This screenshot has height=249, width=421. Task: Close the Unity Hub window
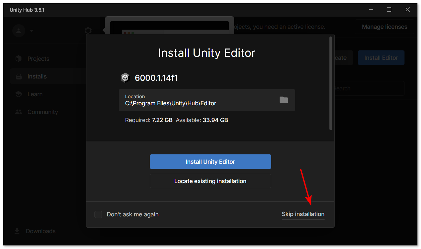(408, 10)
